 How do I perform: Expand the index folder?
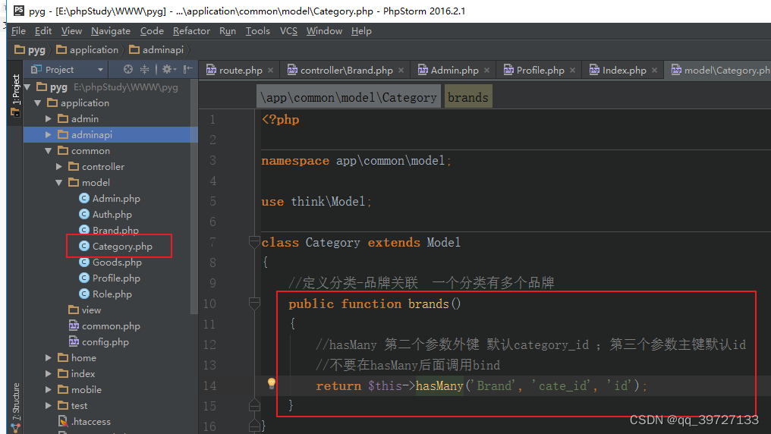coord(49,374)
